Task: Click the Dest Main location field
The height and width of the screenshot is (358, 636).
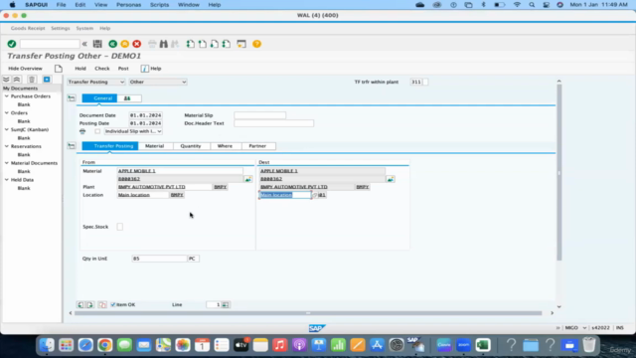Action: pyautogui.click(x=285, y=195)
